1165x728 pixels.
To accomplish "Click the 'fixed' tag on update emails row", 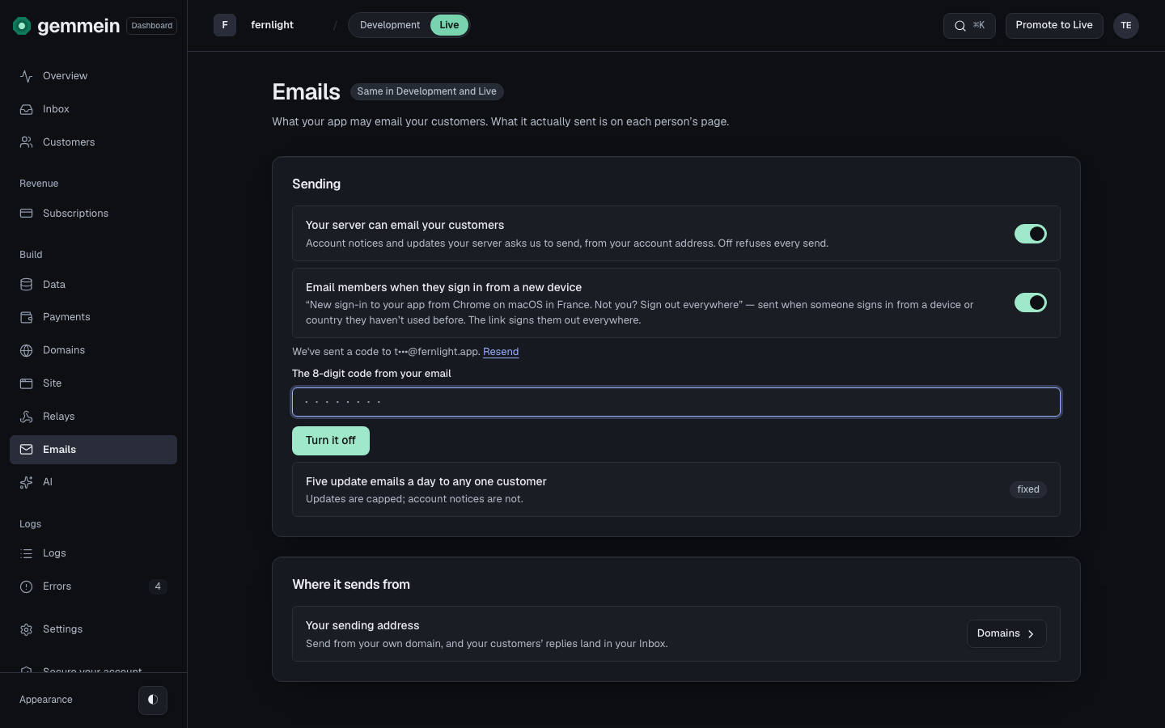I will [1028, 489].
